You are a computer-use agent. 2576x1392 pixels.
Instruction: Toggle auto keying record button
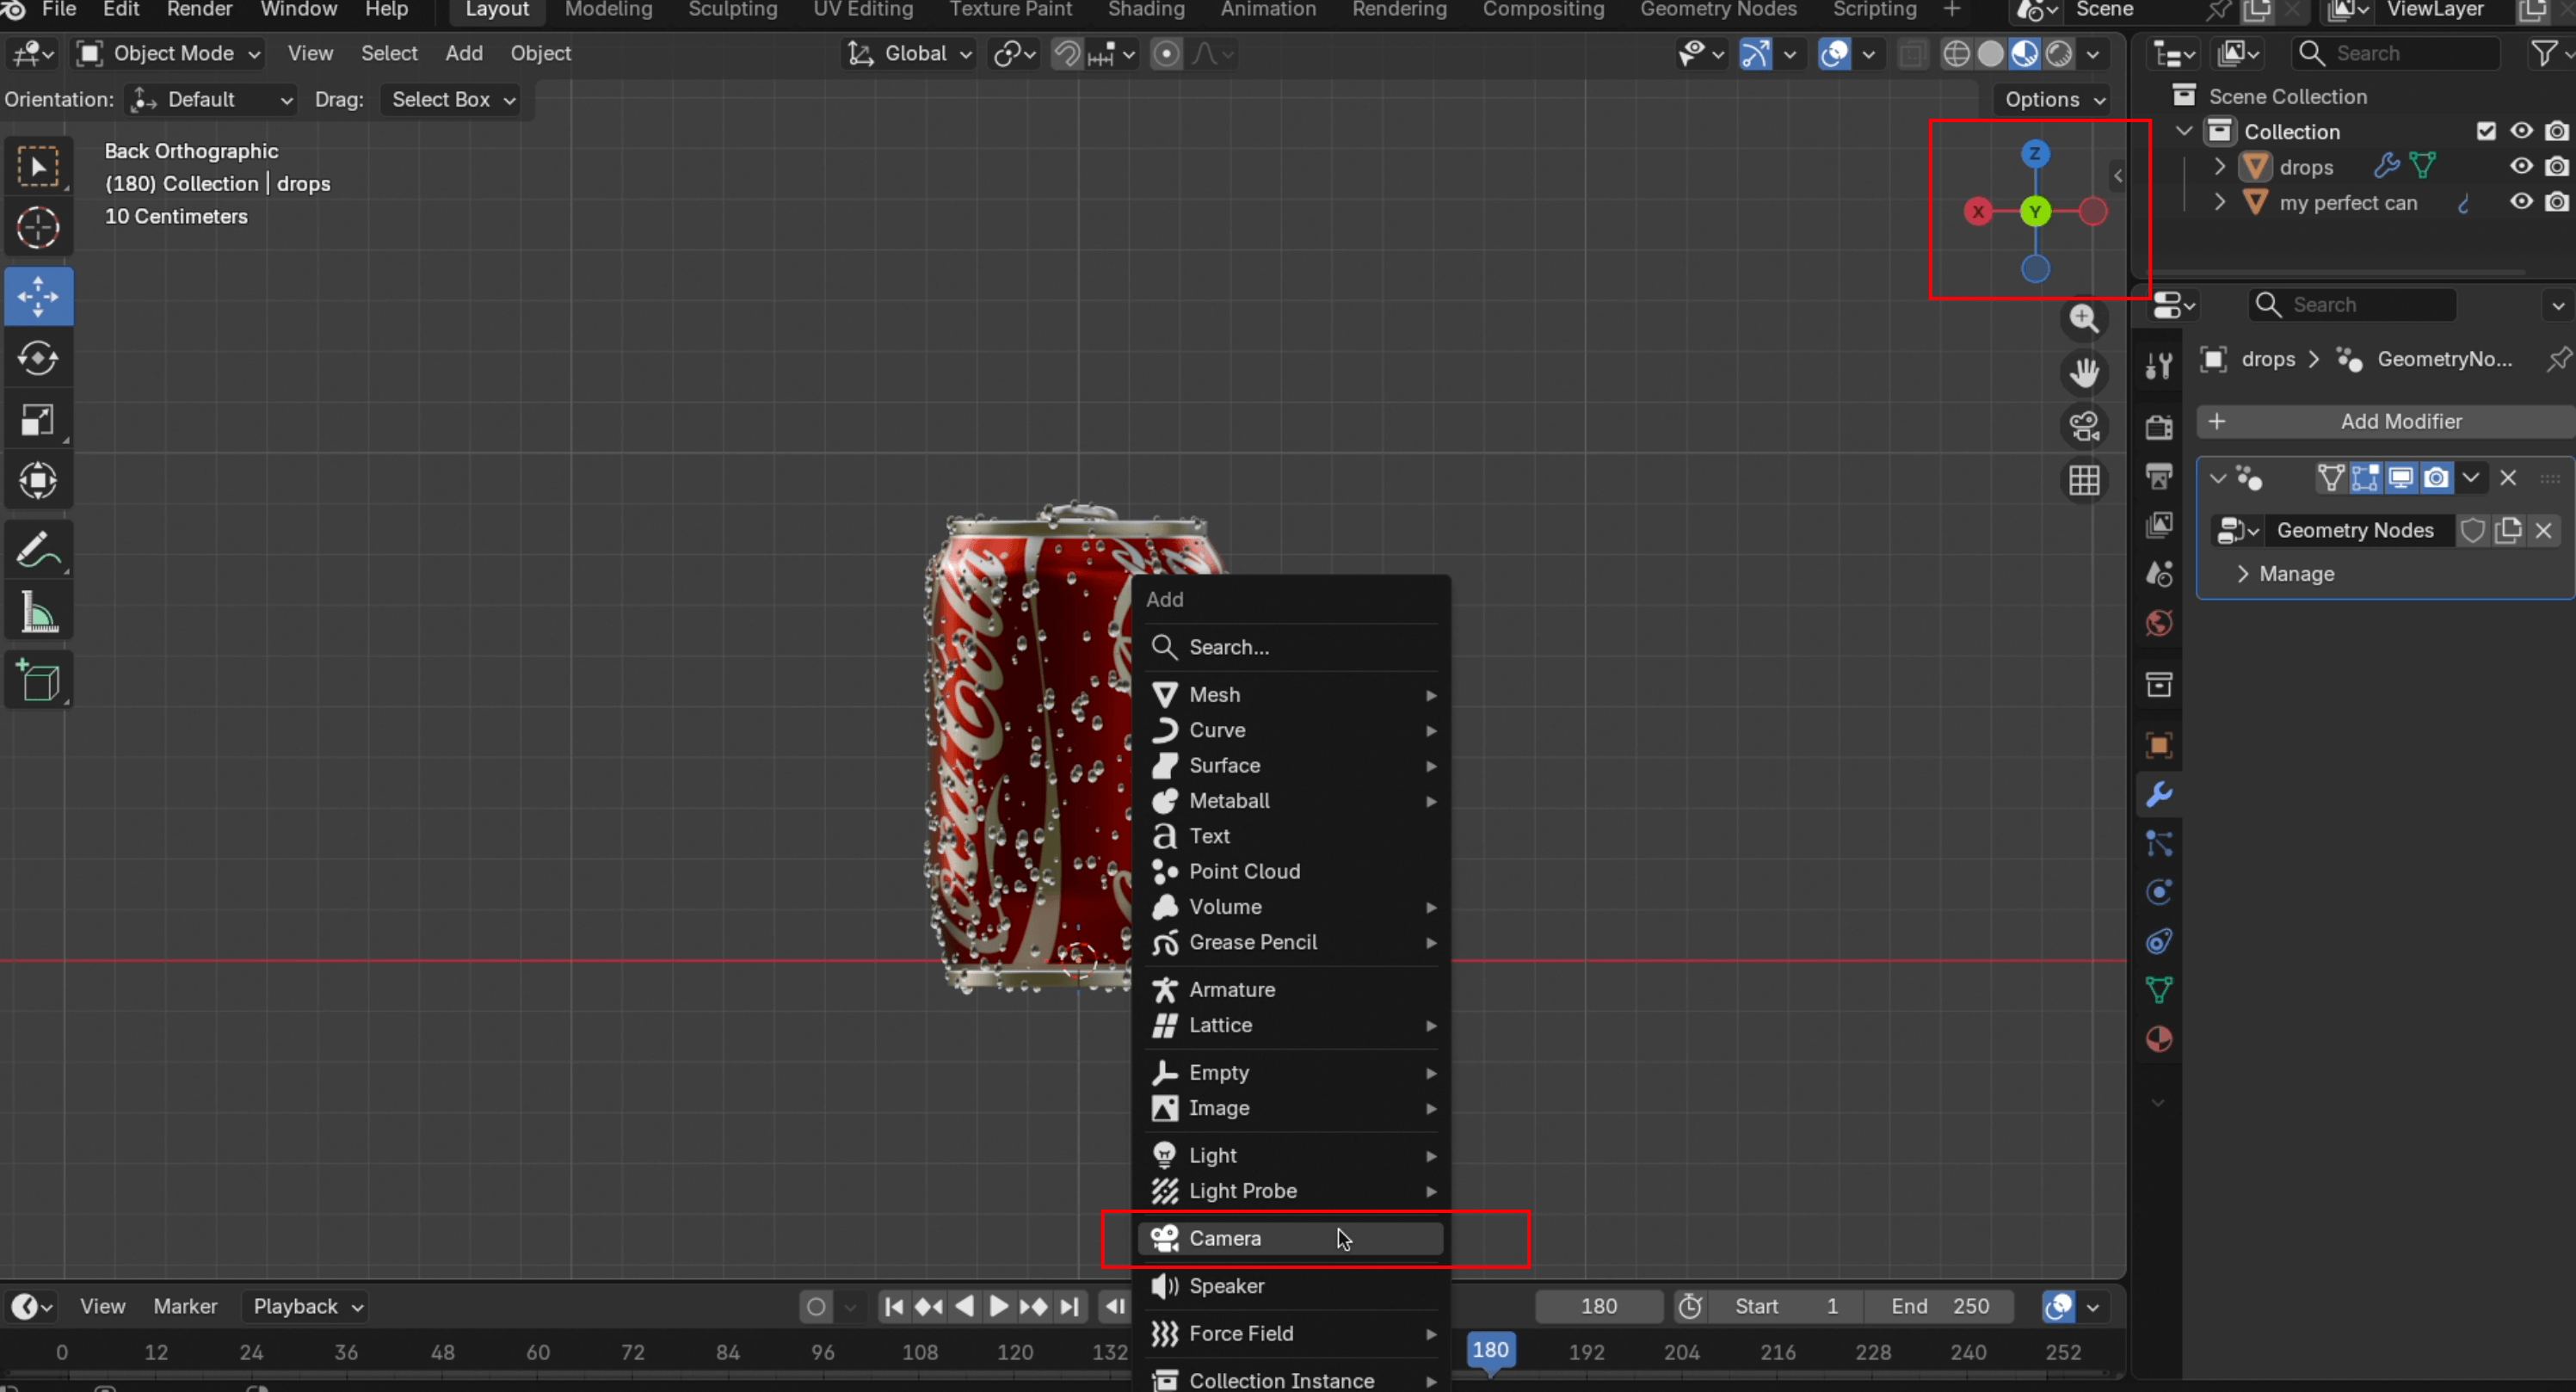pyautogui.click(x=816, y=1306)
